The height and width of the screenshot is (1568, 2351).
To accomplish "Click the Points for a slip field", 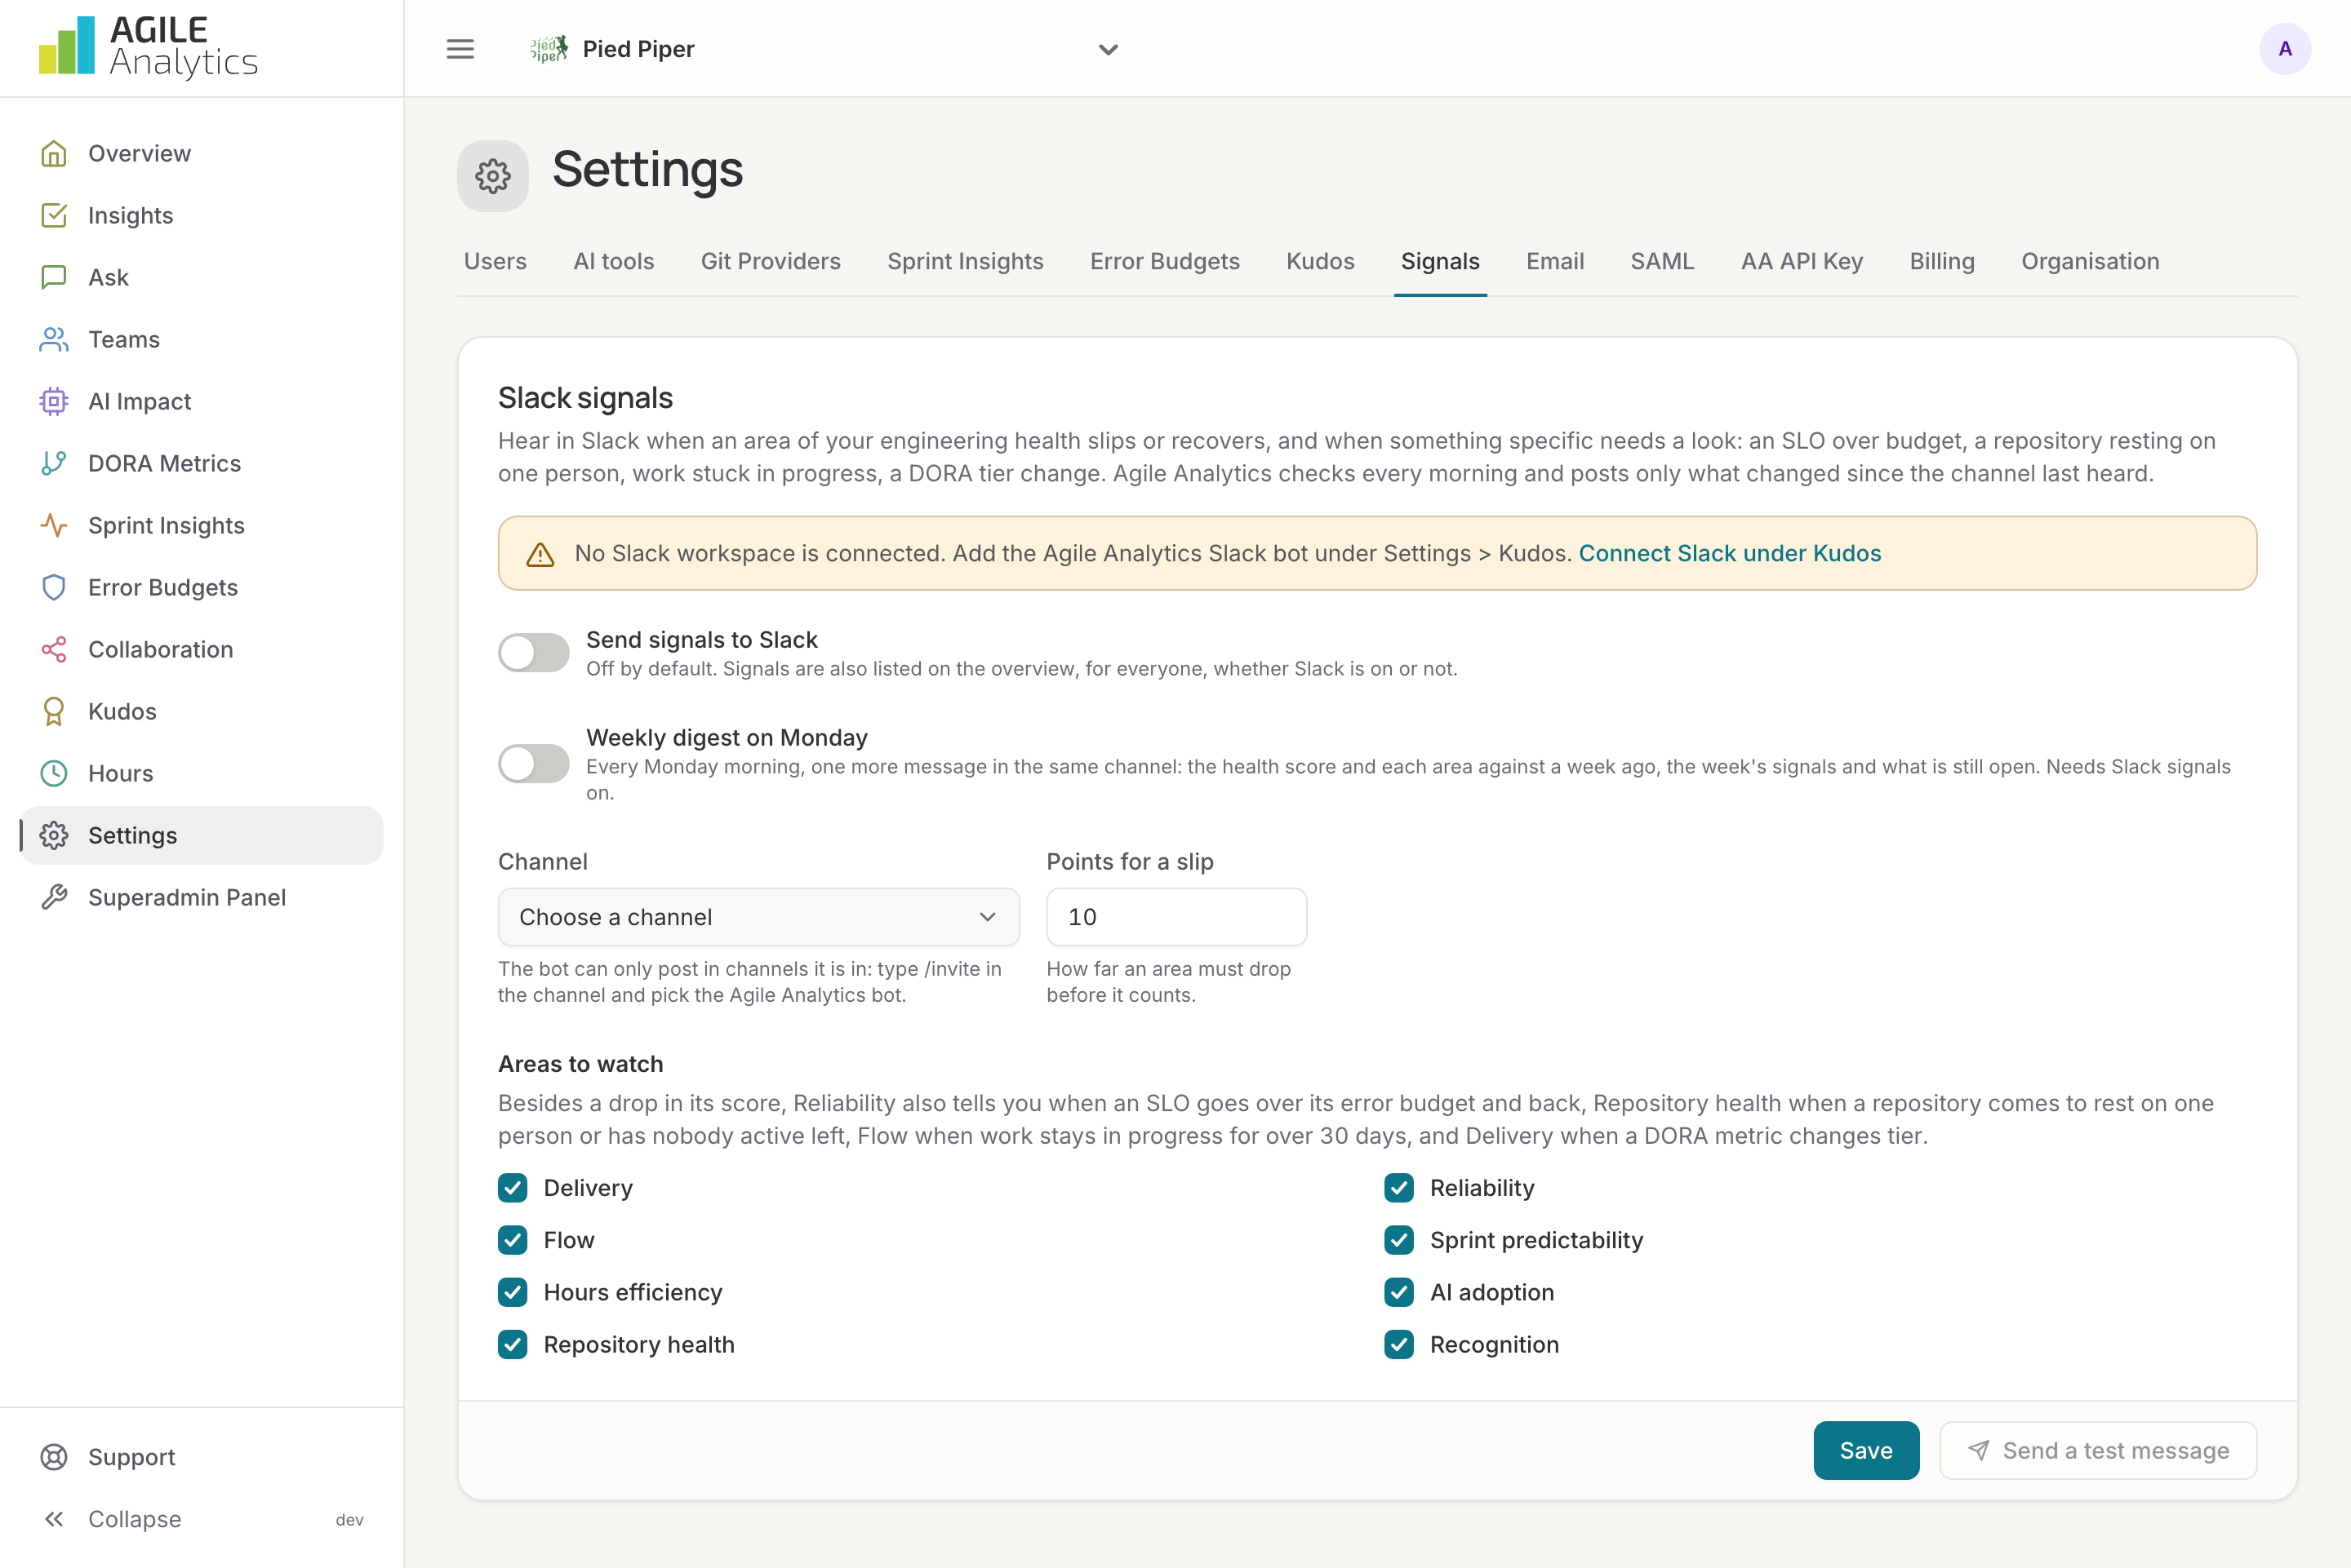I will coord(1176,917).
